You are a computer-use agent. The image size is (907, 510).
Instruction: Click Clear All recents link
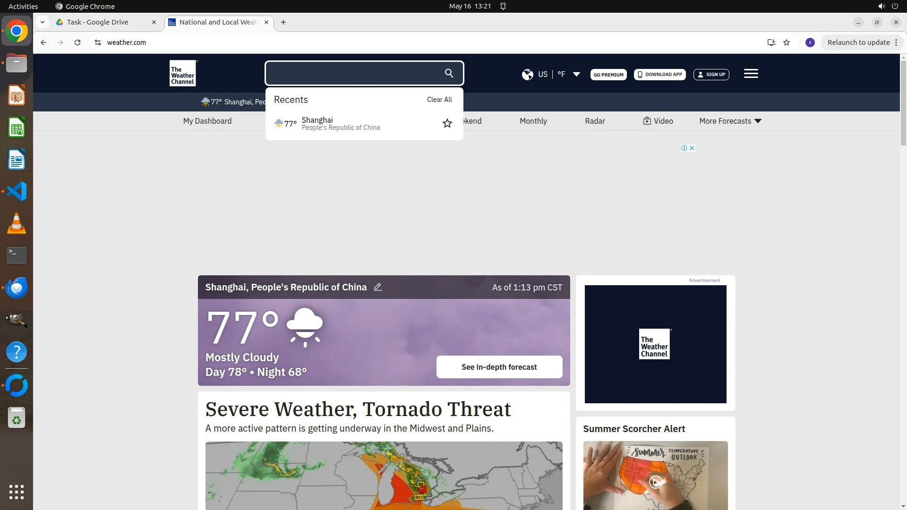pyautogui.click(x=439, y=100)
